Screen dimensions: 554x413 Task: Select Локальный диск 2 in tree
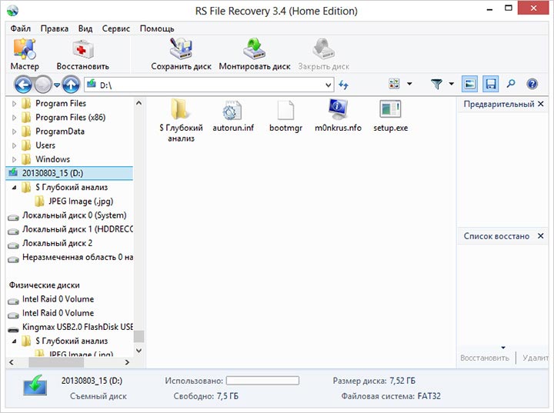pos(57,244)
